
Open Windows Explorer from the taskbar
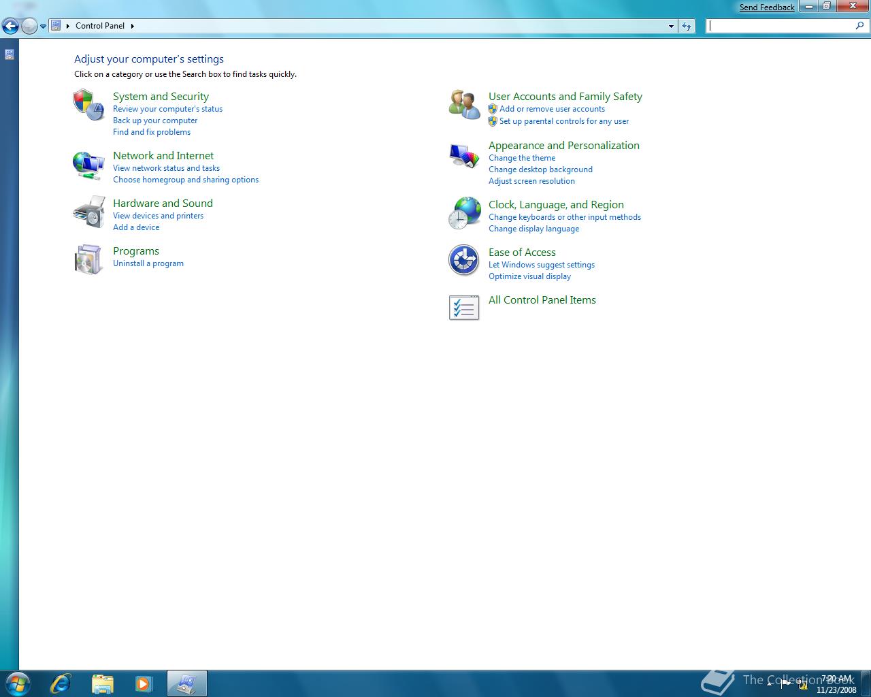pos(102,683)
